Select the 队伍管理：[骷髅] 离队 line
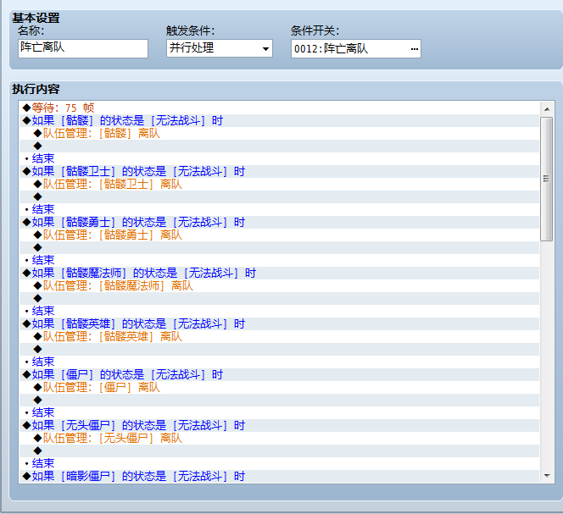563x514 pixels. click(279, 134)
